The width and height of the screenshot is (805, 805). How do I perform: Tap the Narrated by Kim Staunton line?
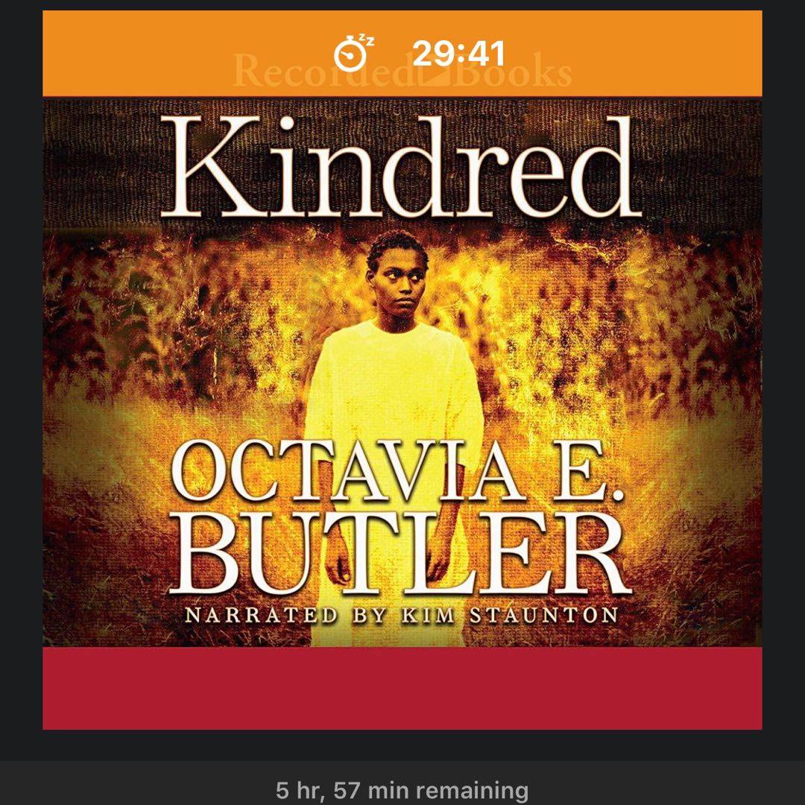(x=401, y=614)
